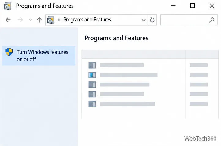Click the Back navigation arrow

coord(8,20)
